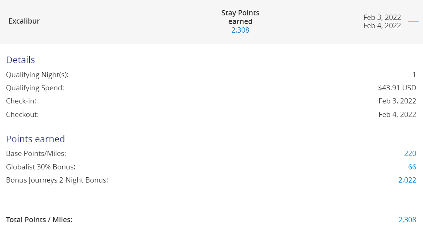This screenshot has height=229, width=423.
Task: Click the Points earned section heading
Action: [x=35, y=139]
